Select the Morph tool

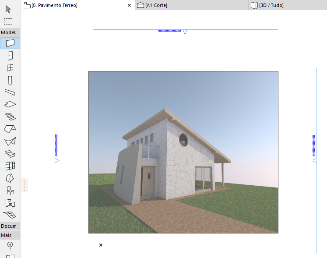click(10, 178)
